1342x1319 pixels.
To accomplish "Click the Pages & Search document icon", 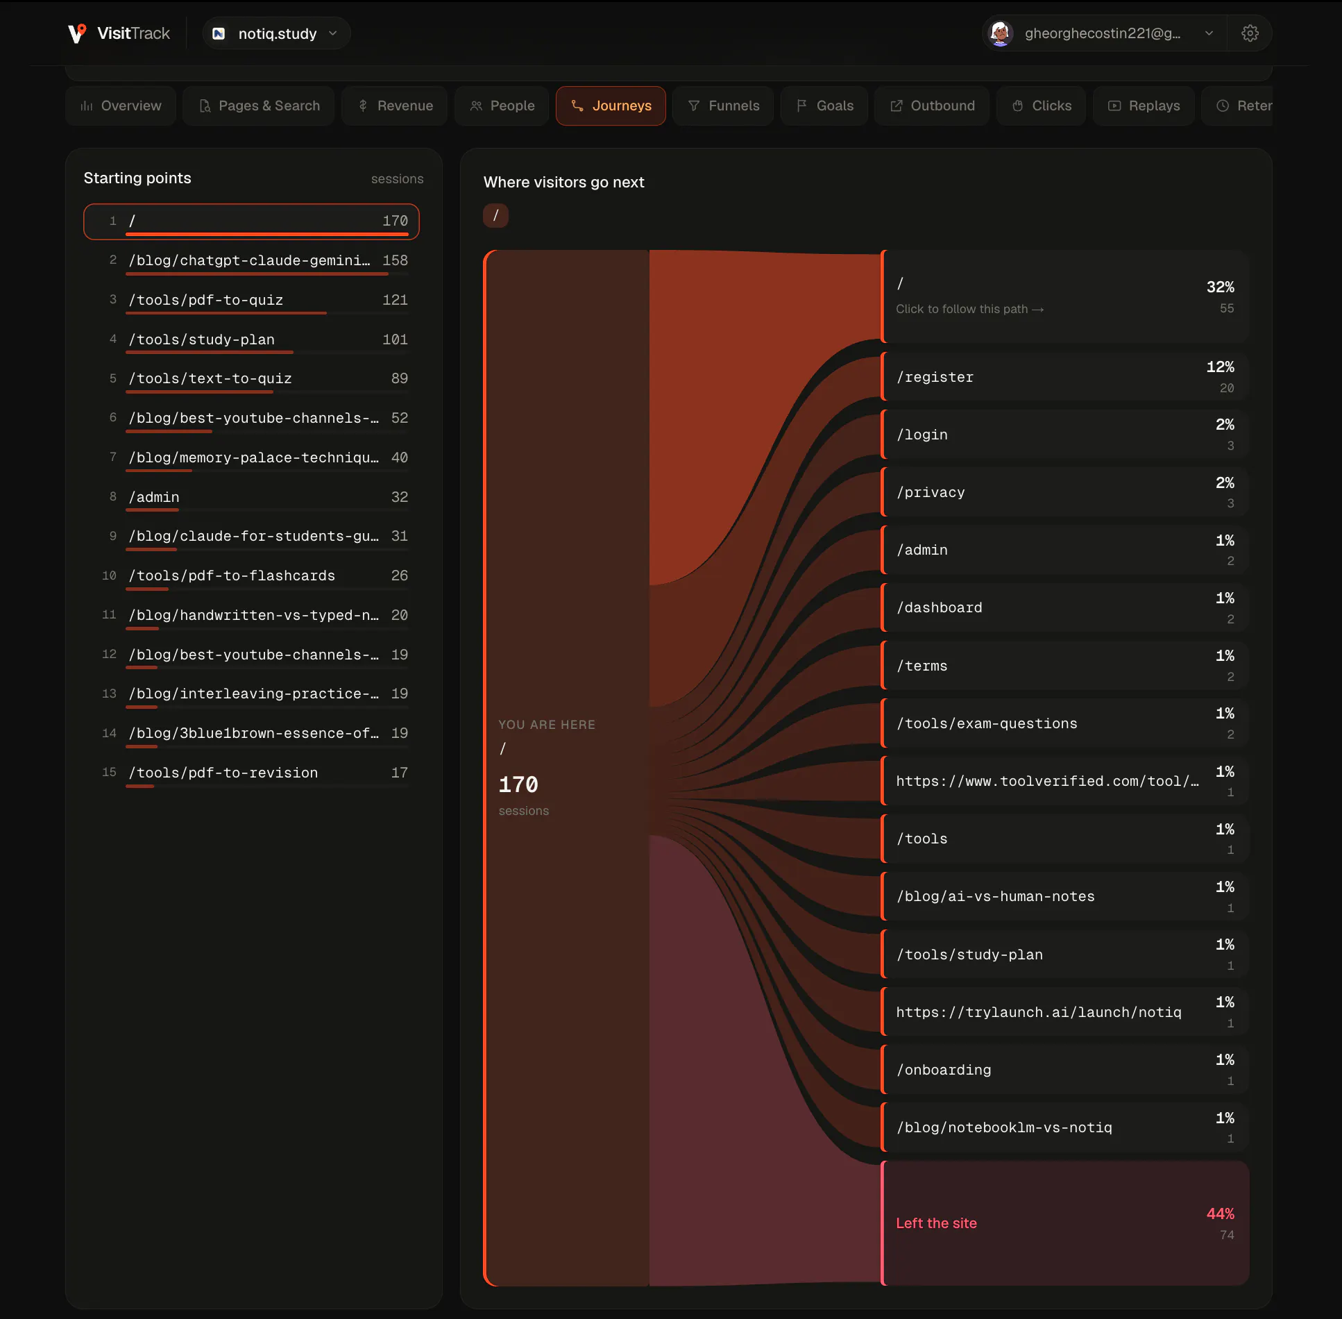I will point(205,106).
